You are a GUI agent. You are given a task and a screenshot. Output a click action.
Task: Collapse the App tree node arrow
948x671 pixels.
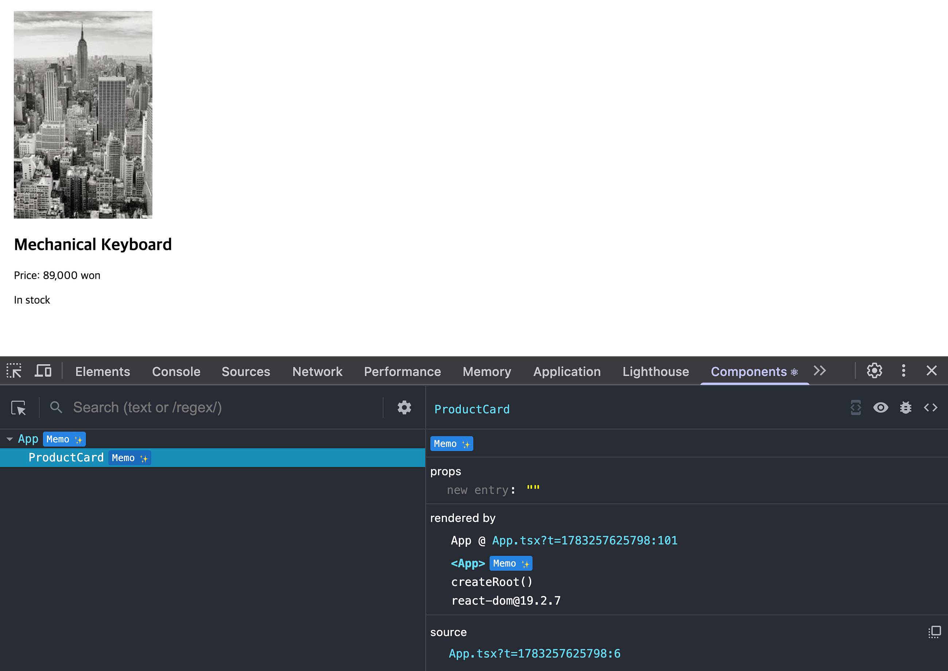click(9, 439)
